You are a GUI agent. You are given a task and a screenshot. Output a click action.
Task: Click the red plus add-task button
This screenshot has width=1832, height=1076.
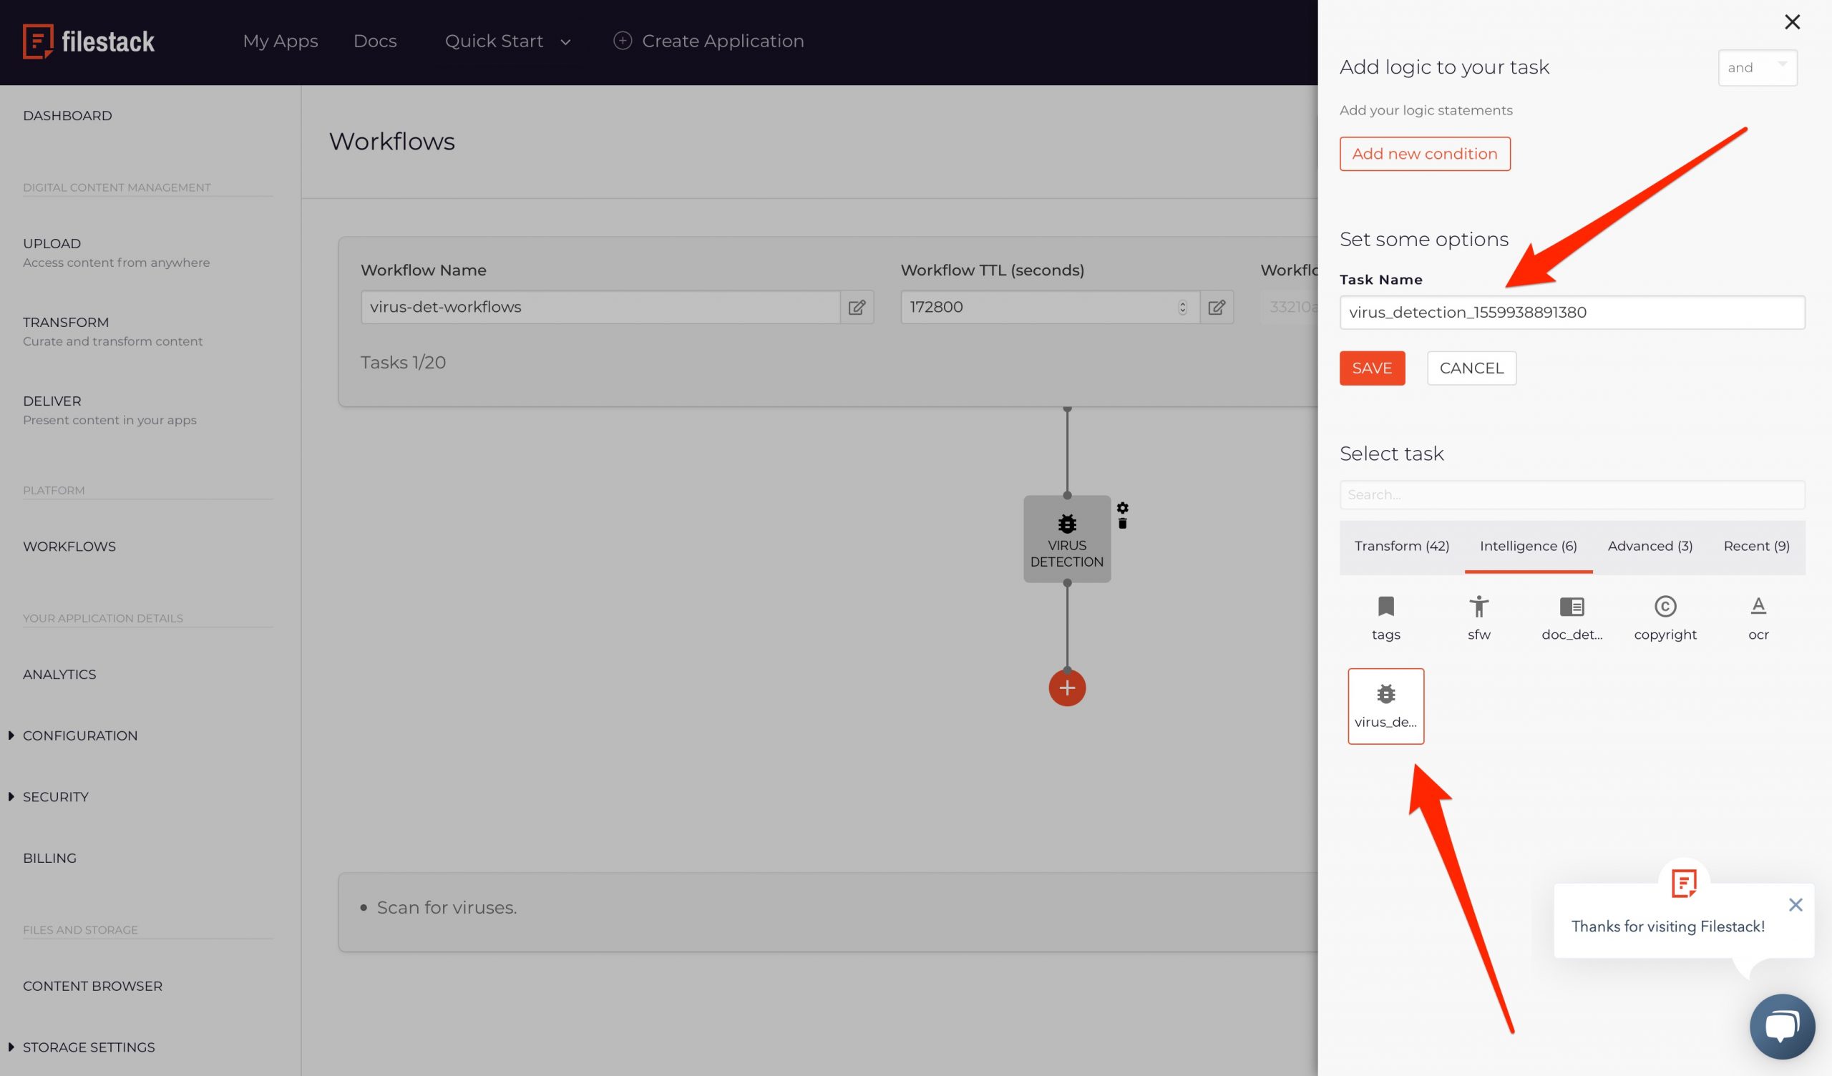[x=1066, y=687]
